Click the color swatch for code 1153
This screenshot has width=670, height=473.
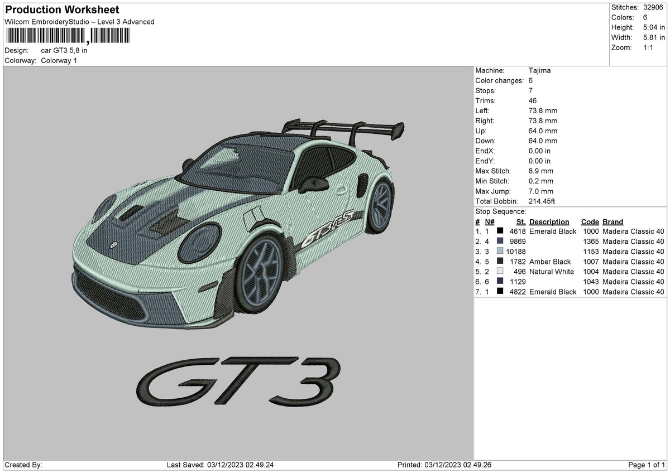[500, 252]
